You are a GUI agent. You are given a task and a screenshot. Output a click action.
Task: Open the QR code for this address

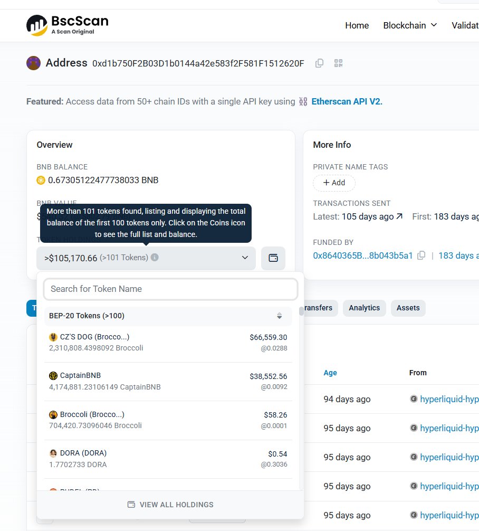[338, 63]
